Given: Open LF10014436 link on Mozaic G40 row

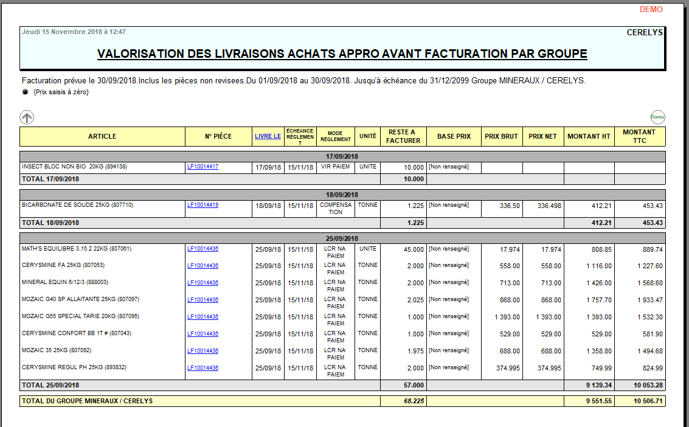Looking at the screenshot, I should [203, 300].
